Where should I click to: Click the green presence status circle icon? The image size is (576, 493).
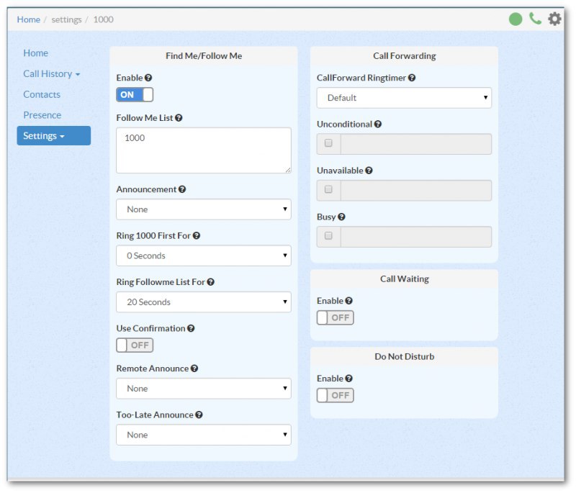pos(516,19)
